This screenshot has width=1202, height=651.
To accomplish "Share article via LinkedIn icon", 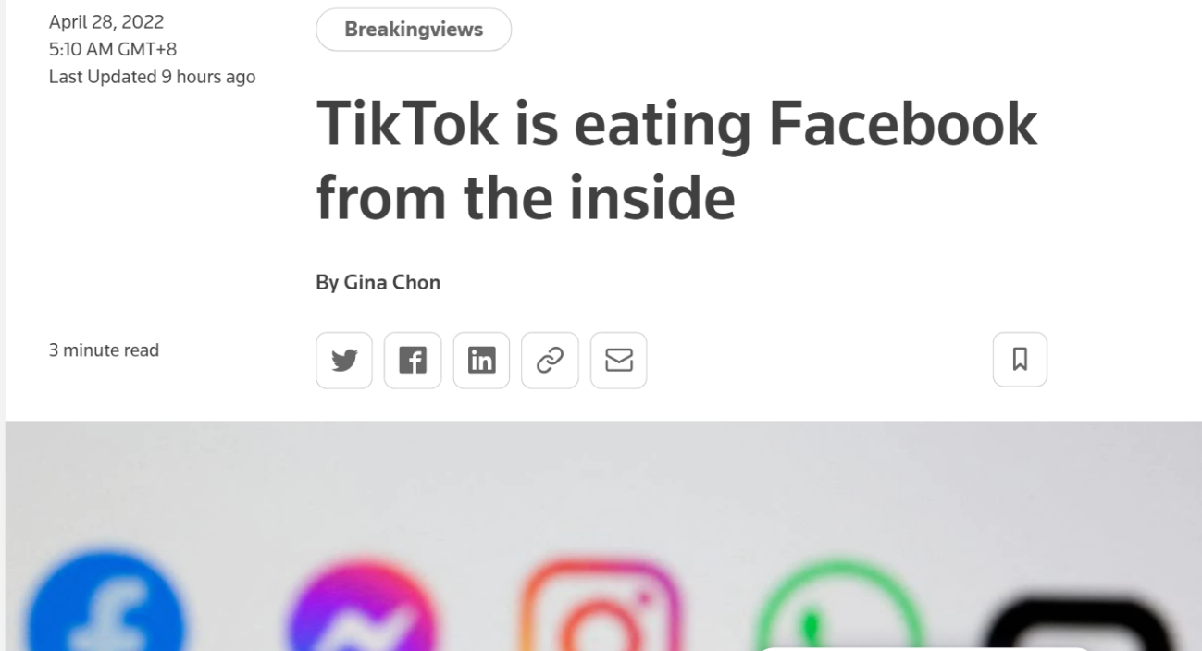I will [x=481, y=361].
